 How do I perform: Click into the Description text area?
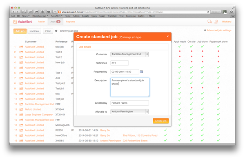point(130,87)
